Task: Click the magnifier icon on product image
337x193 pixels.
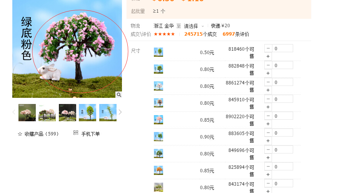Action: pos(119,94)
